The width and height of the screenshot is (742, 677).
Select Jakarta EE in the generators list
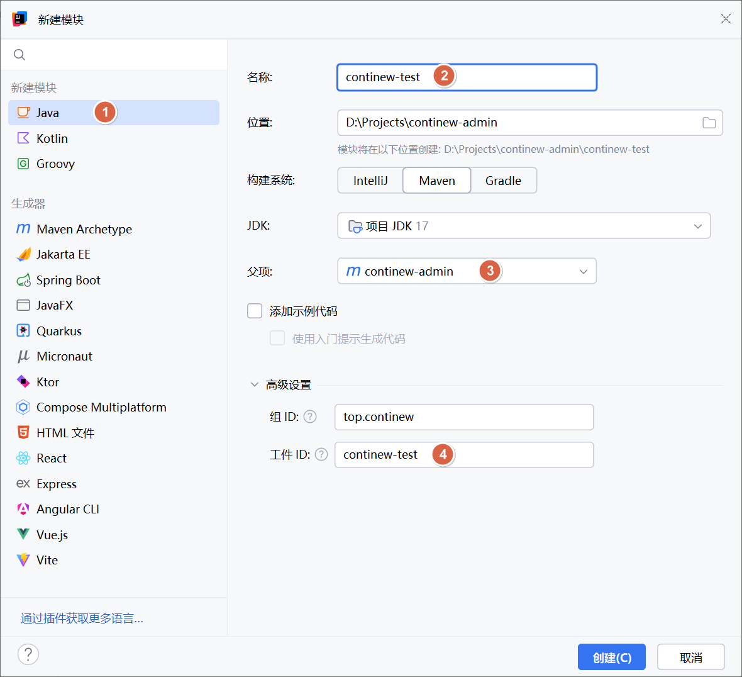[x=114, y=255]
